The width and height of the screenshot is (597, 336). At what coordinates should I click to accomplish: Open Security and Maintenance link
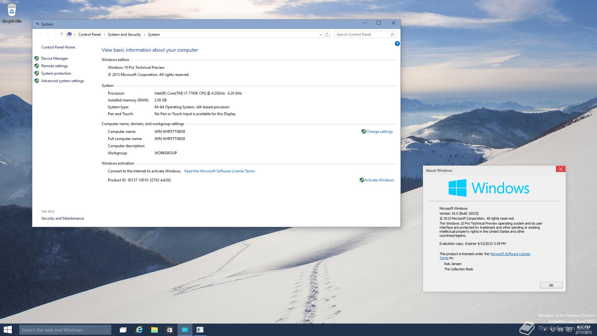click(x=62, y=218)
